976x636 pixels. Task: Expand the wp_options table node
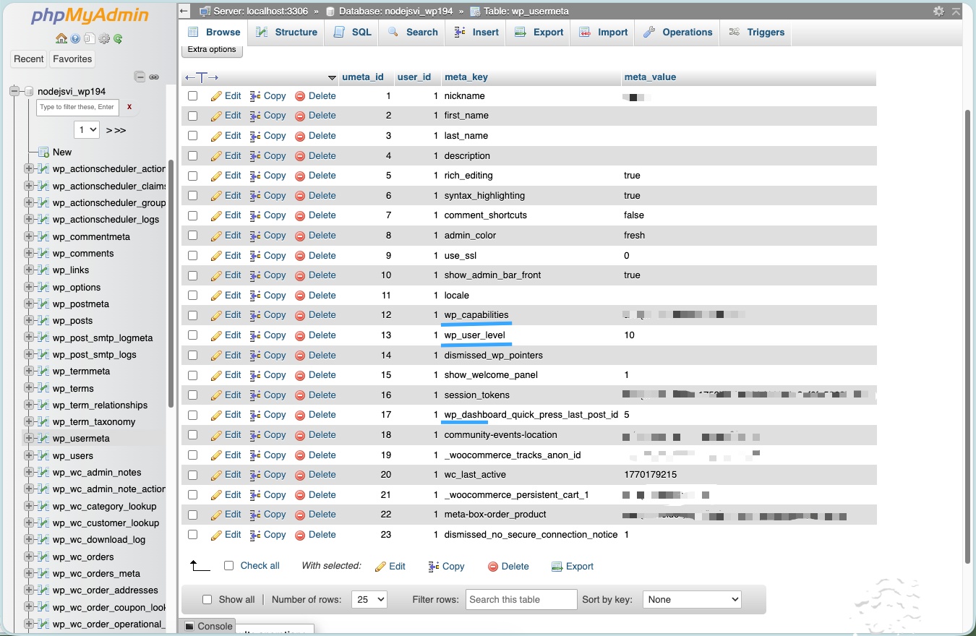coord(29,288)
